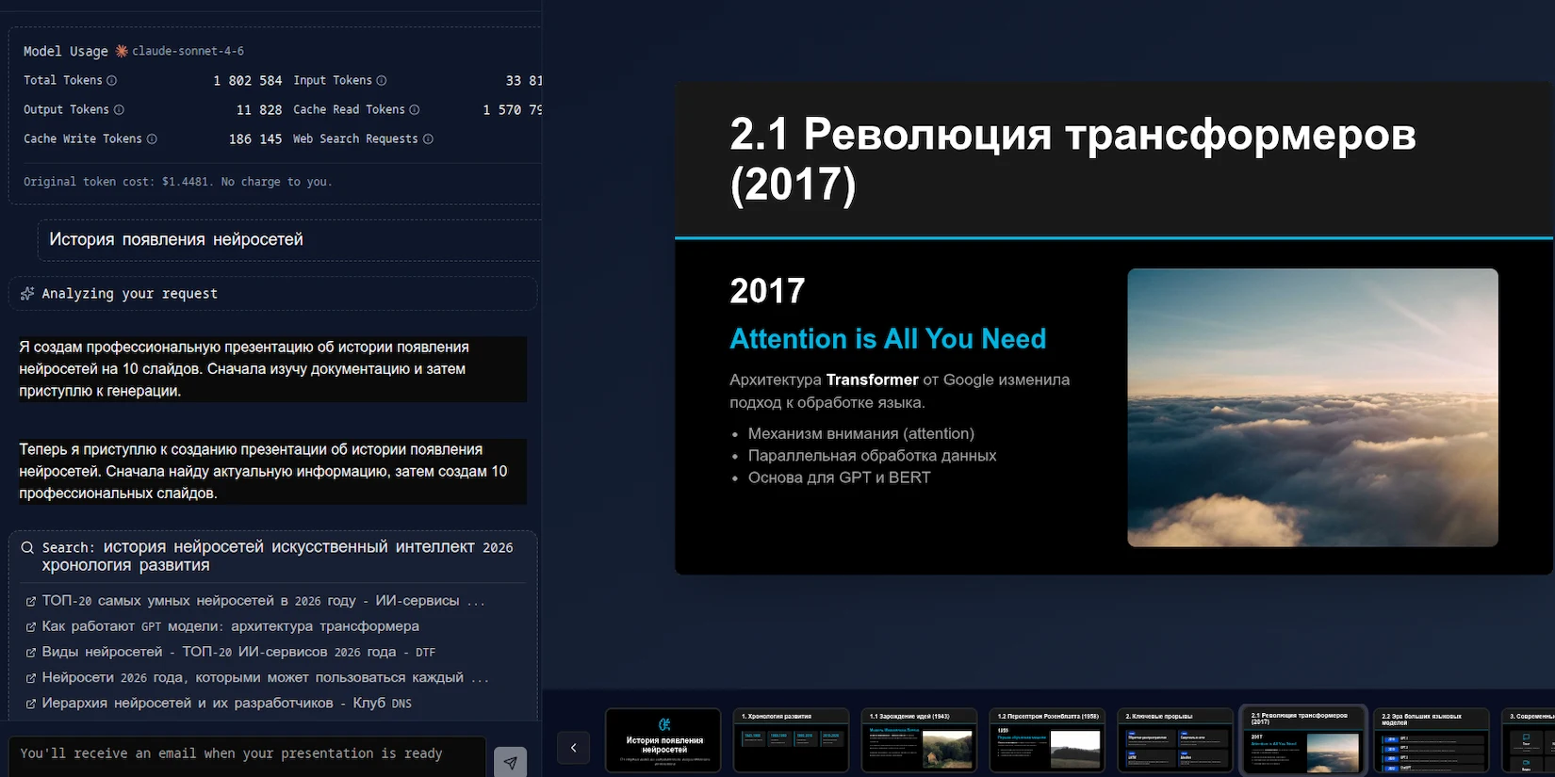Select thumbnail 1.2 Перцептрон Розенблатта (1958)
This screenshot has width=1555, height=777.
tap(1048, 741)
